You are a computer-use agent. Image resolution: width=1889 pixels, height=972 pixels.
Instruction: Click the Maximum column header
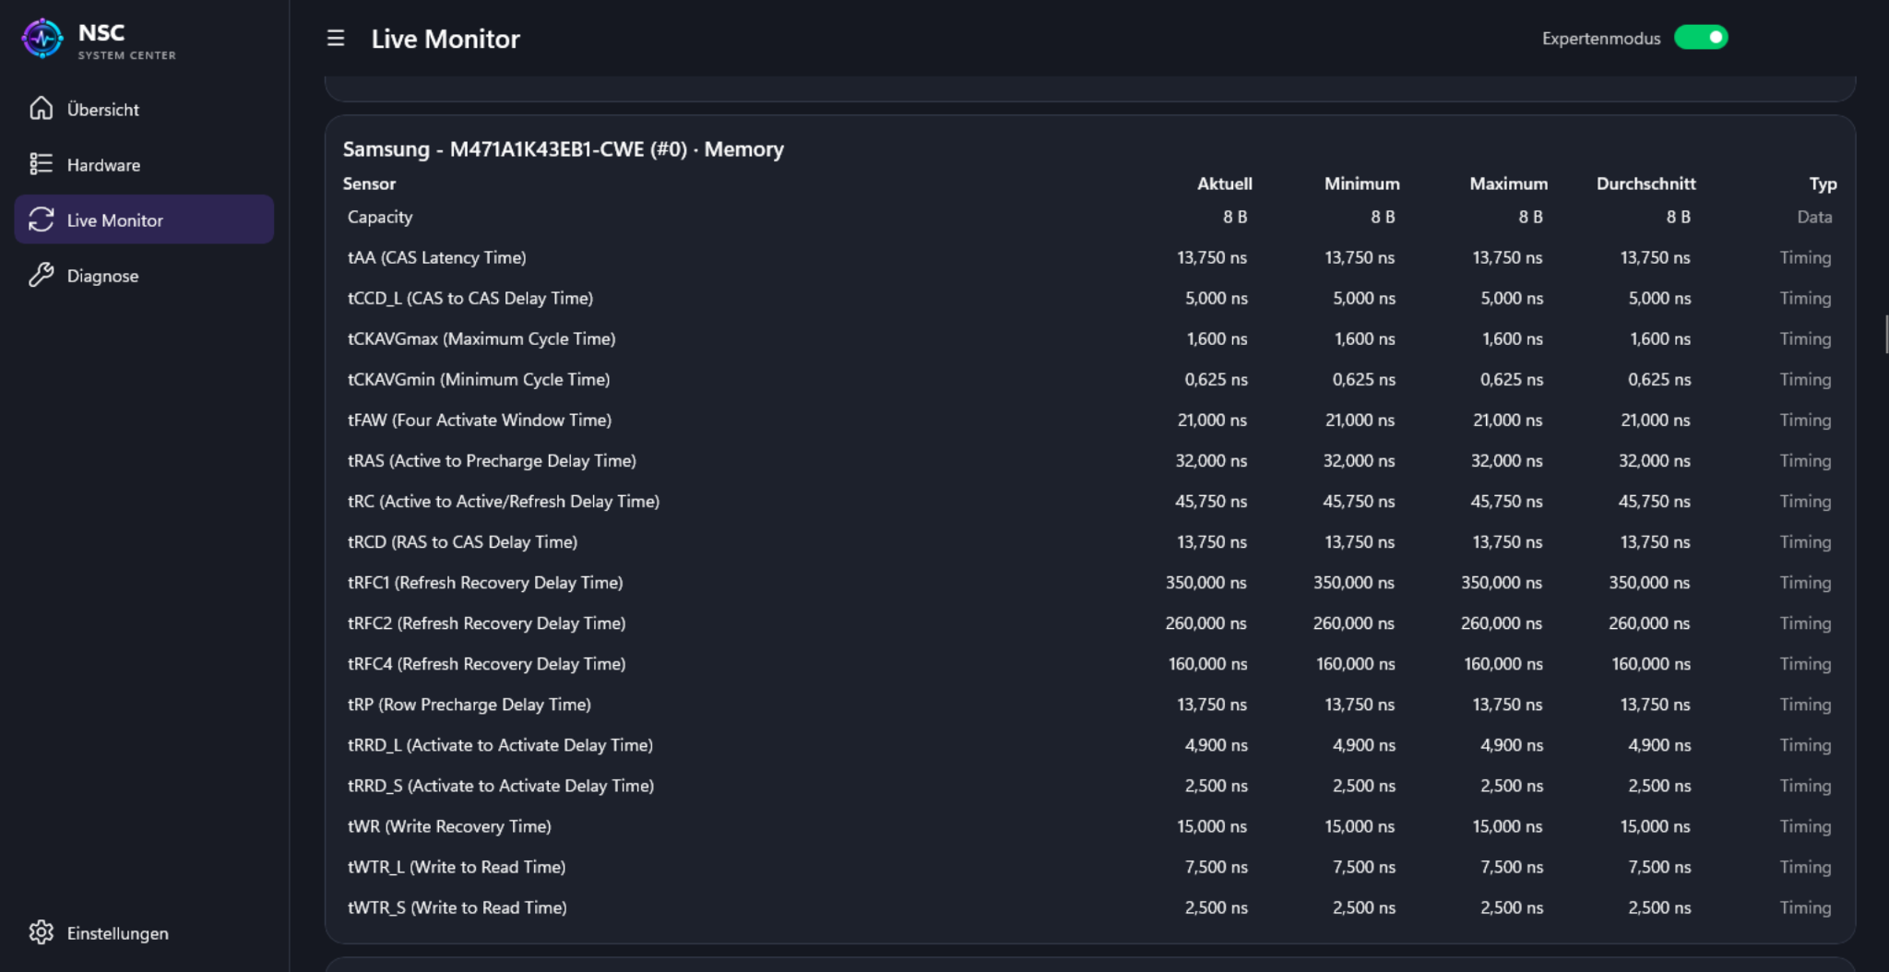[x=1508, y=184]
